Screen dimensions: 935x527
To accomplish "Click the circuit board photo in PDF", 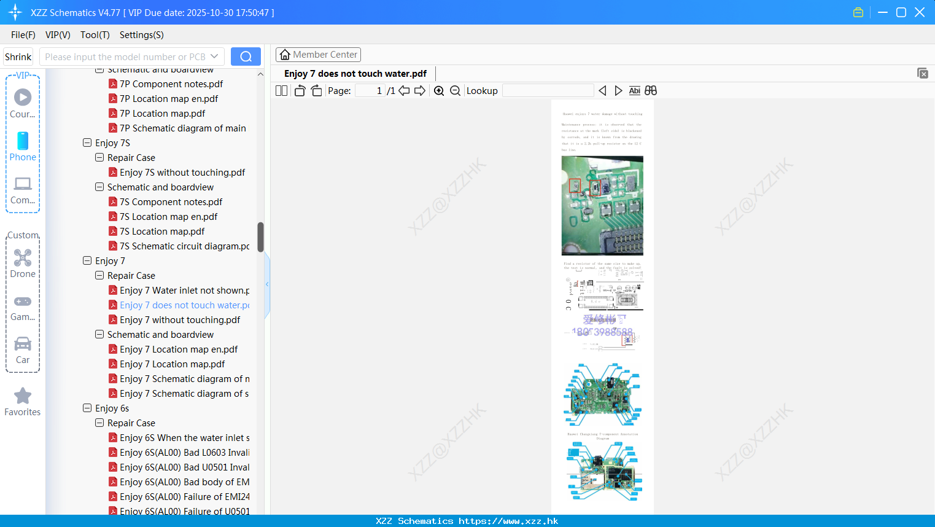I will (602, 205).
